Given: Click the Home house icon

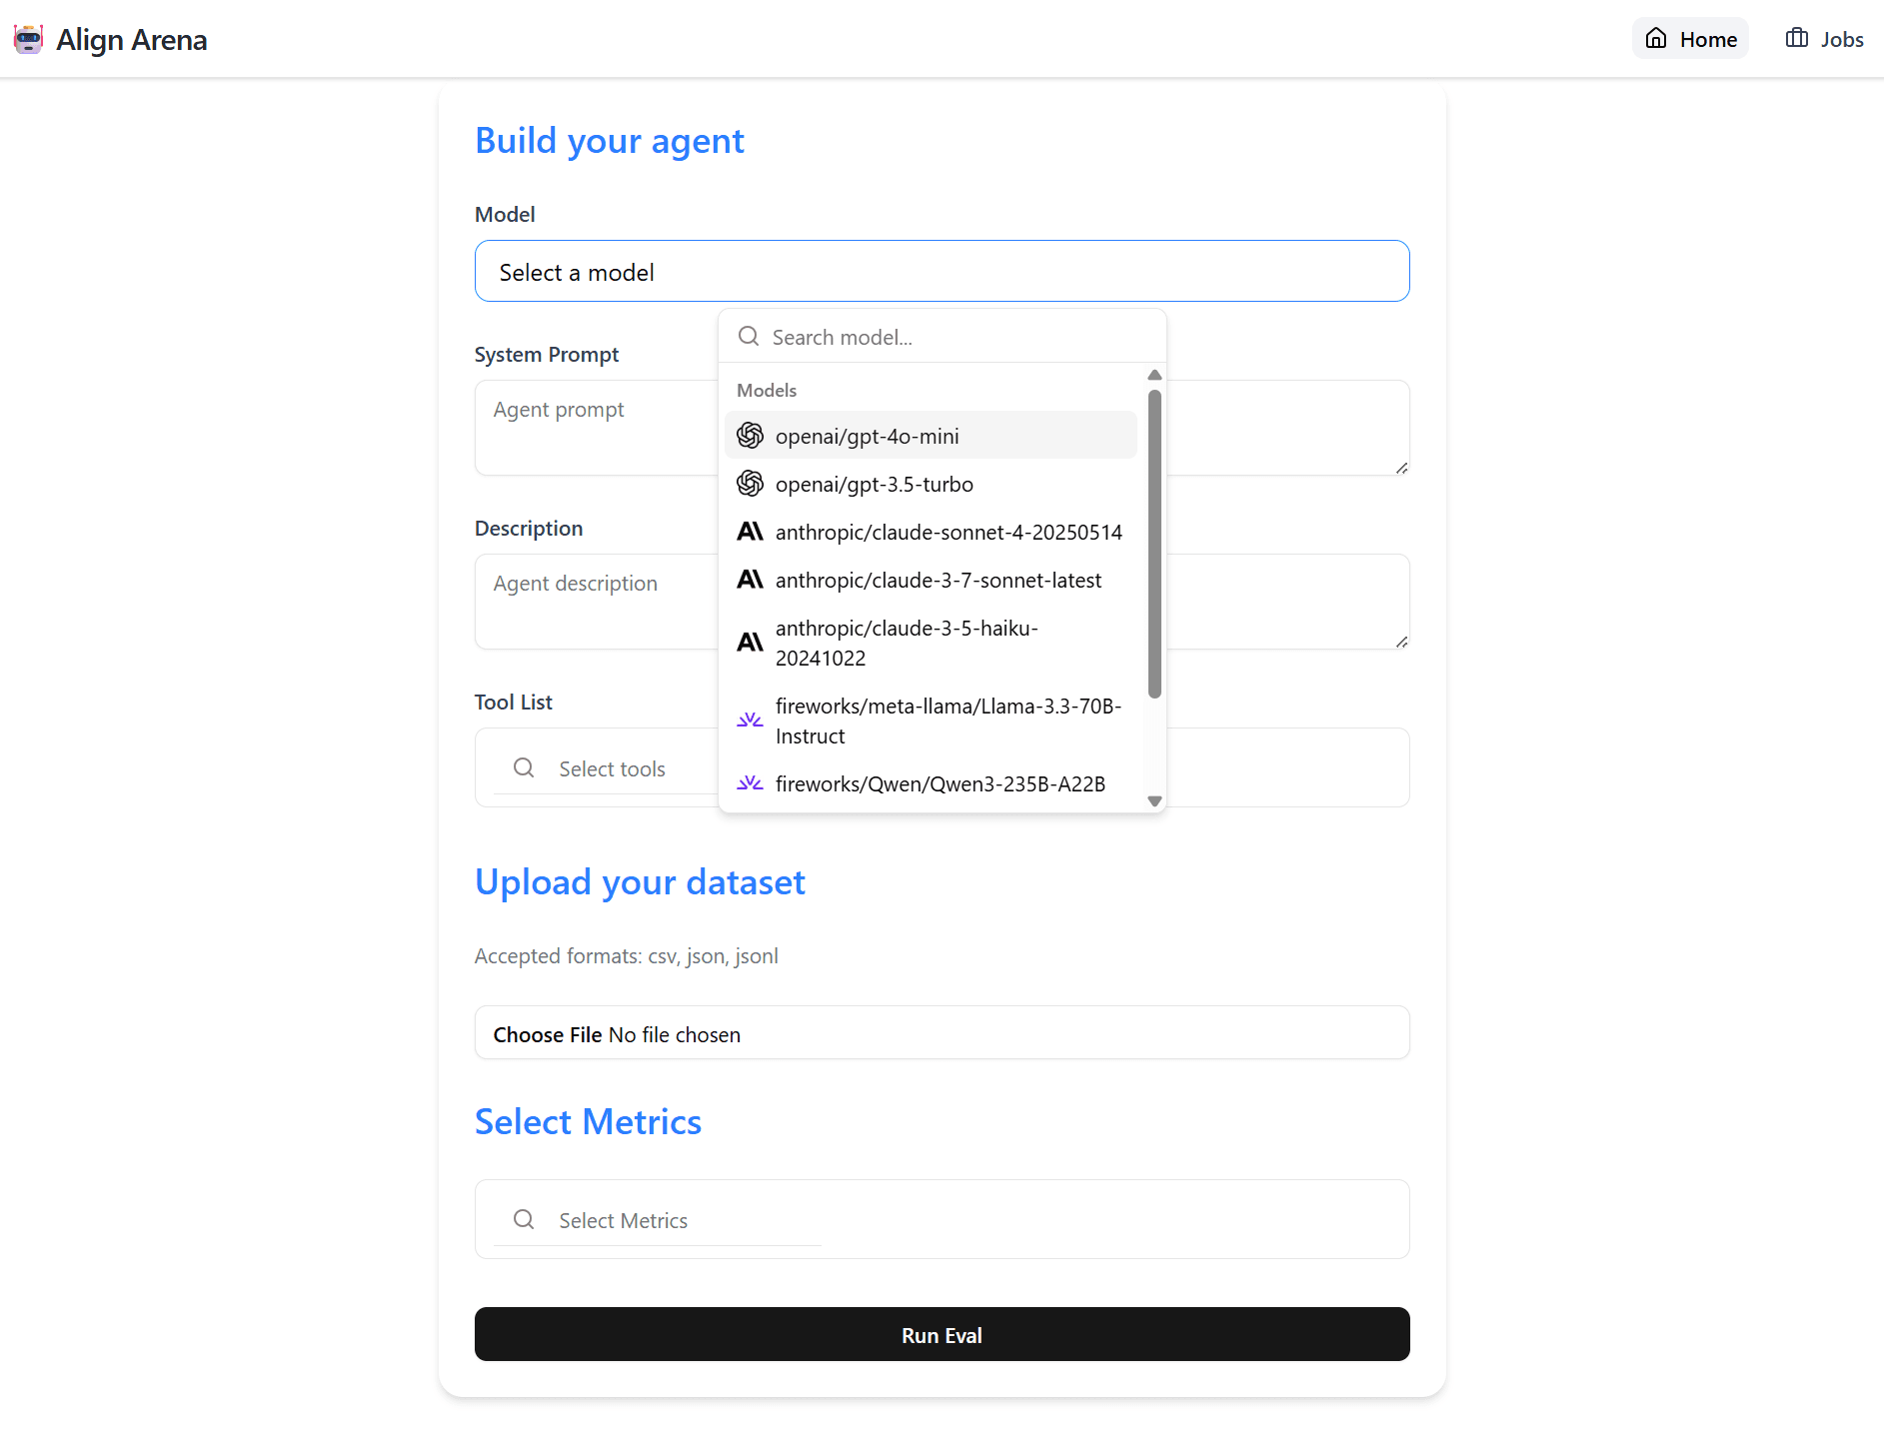Looking at the screenshot, I should point(1656,39).
